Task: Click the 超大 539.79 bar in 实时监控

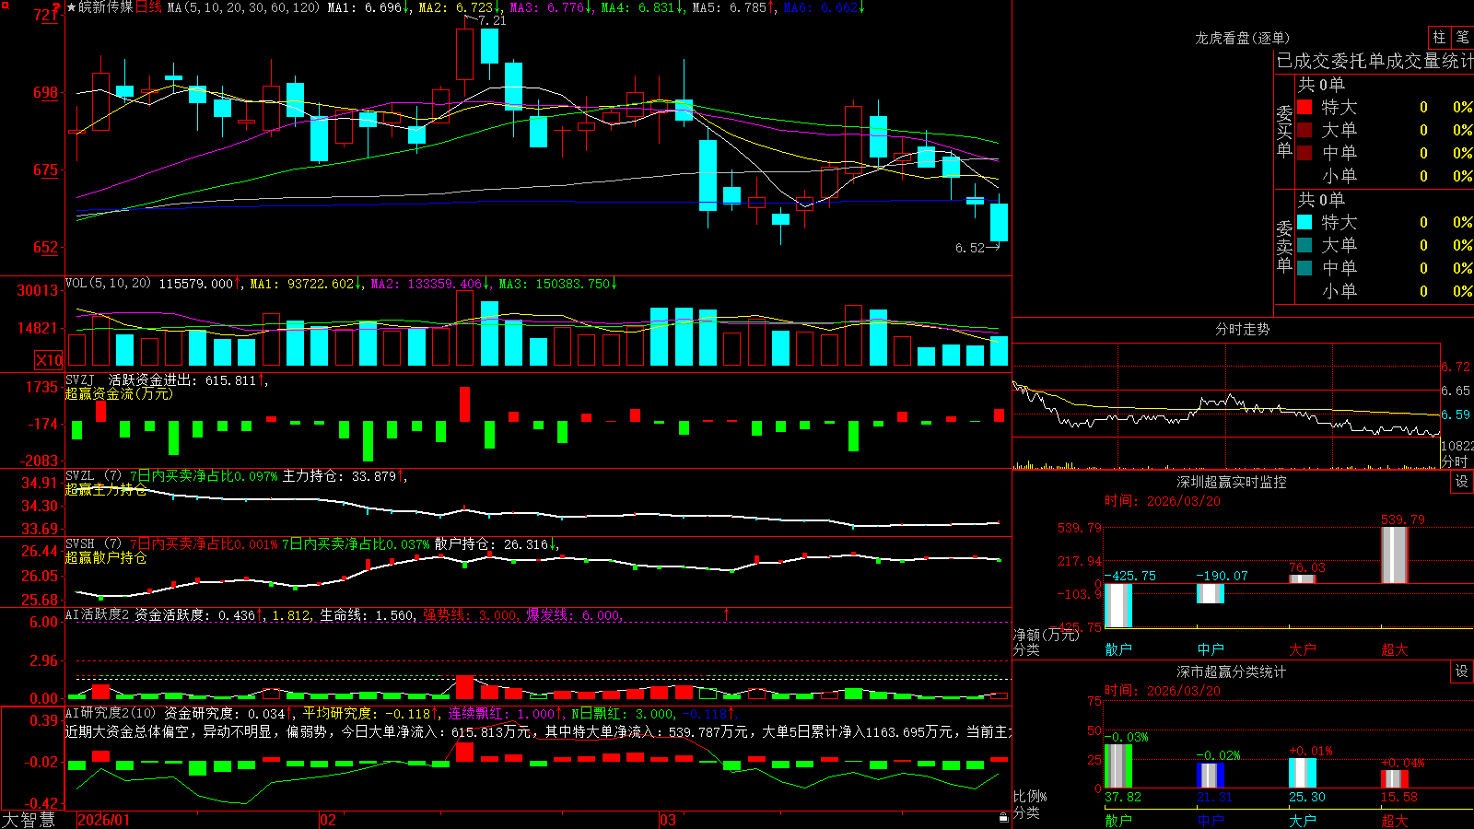Action: point(1395,555)
